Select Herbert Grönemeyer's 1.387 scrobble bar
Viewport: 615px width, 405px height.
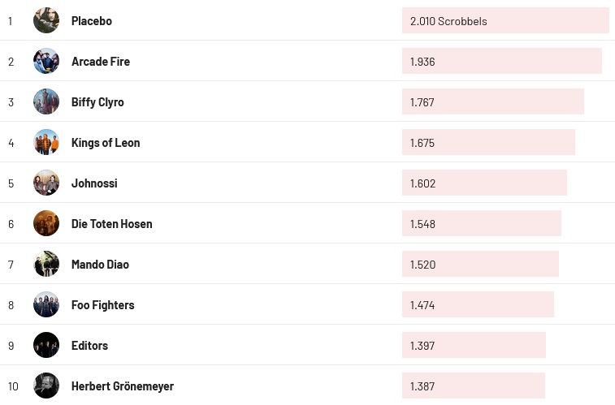click(x=473, y=386)
